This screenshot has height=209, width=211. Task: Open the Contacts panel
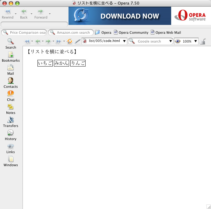(x=11, y=83)
